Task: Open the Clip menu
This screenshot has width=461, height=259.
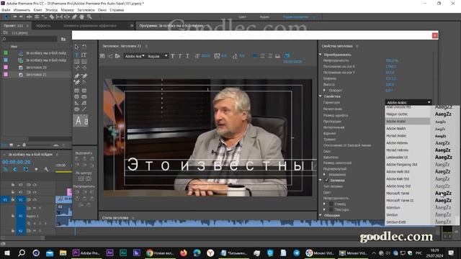Action: pos(37,10)
